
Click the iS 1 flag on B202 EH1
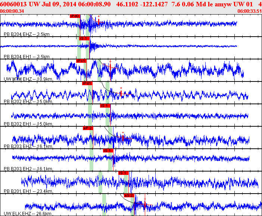105,106
